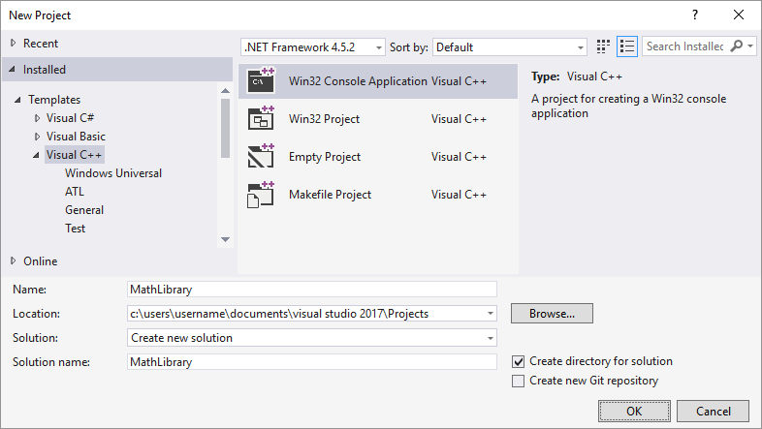Click the project Name text field
This screenshot has width=762, height=429.
pos(312,289)
